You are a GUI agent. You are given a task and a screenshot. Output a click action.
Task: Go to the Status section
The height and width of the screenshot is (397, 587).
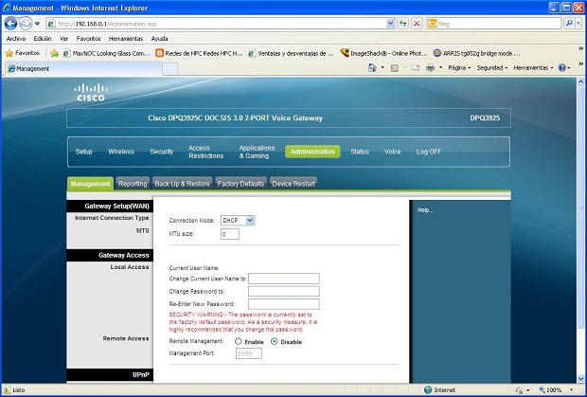pos(360,152)
